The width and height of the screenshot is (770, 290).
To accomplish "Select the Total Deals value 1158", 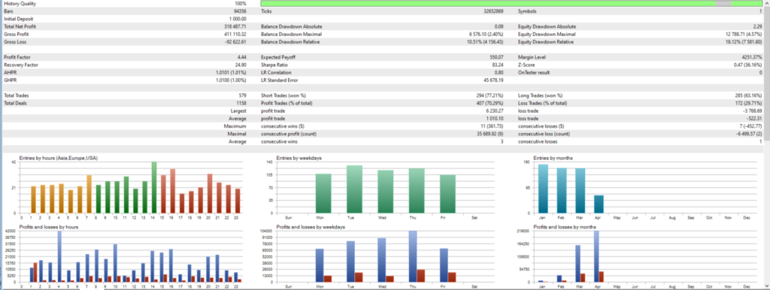I will pyautogui.click(x=241, y=104).
